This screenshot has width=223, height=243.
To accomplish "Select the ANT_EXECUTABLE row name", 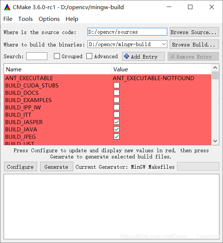I will click(x=29, y=78).
